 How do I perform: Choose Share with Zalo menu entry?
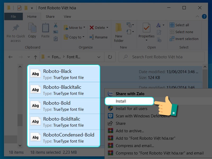(130, 94)
